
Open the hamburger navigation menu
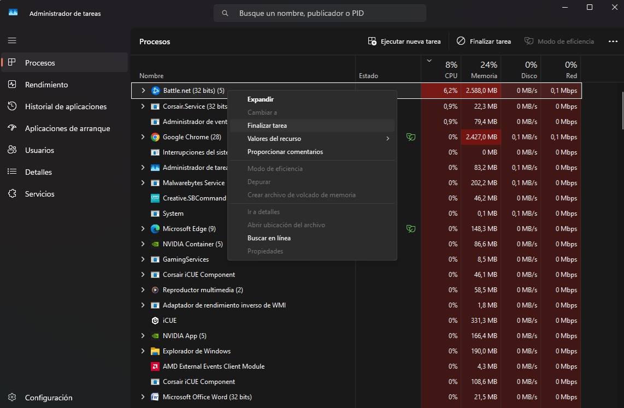coord(12,40)
